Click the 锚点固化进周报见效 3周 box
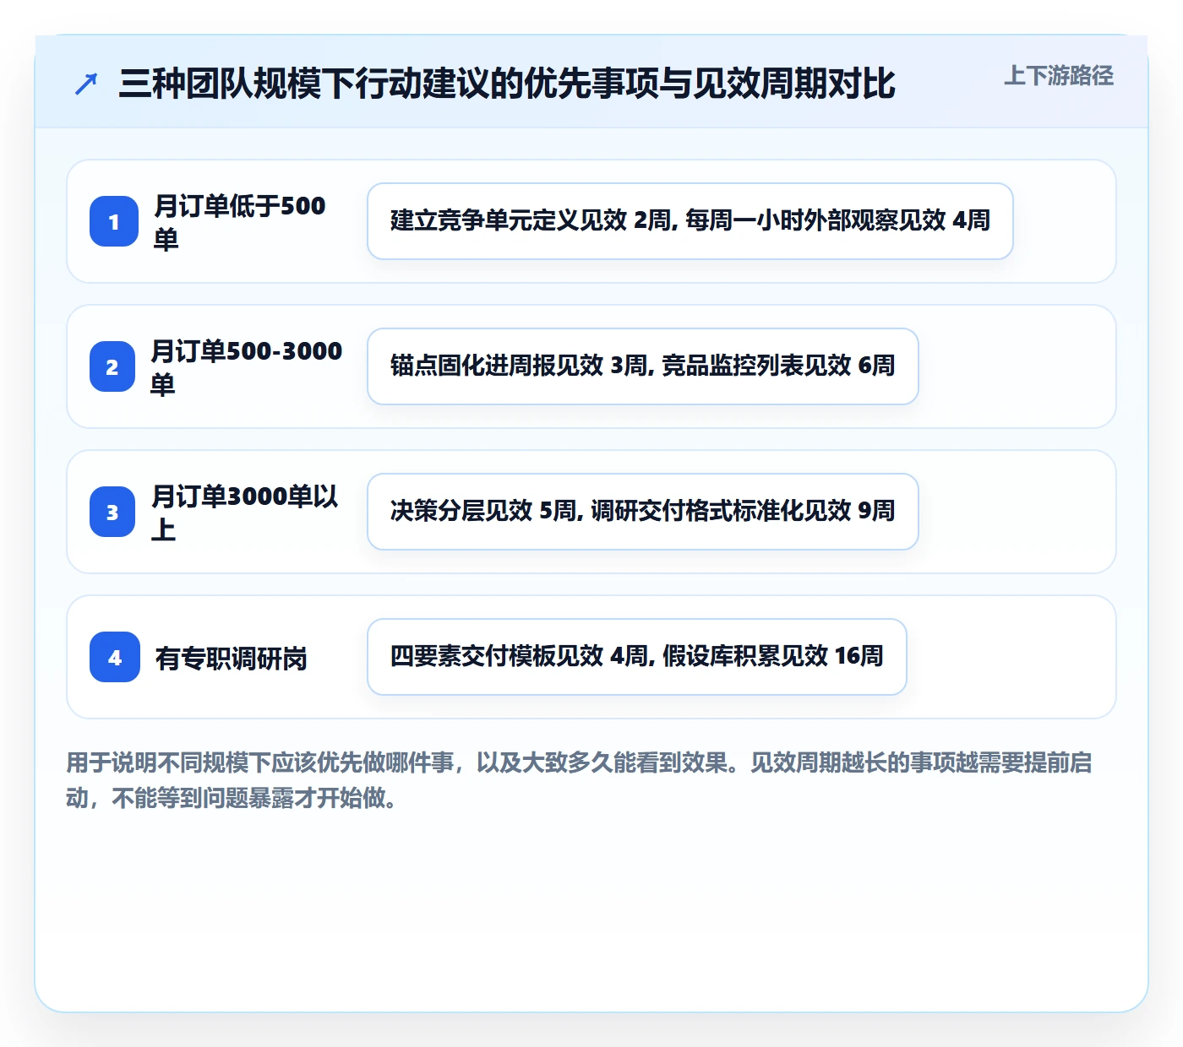Viewport: 1183px width, 1047px height. click(643, 366)
